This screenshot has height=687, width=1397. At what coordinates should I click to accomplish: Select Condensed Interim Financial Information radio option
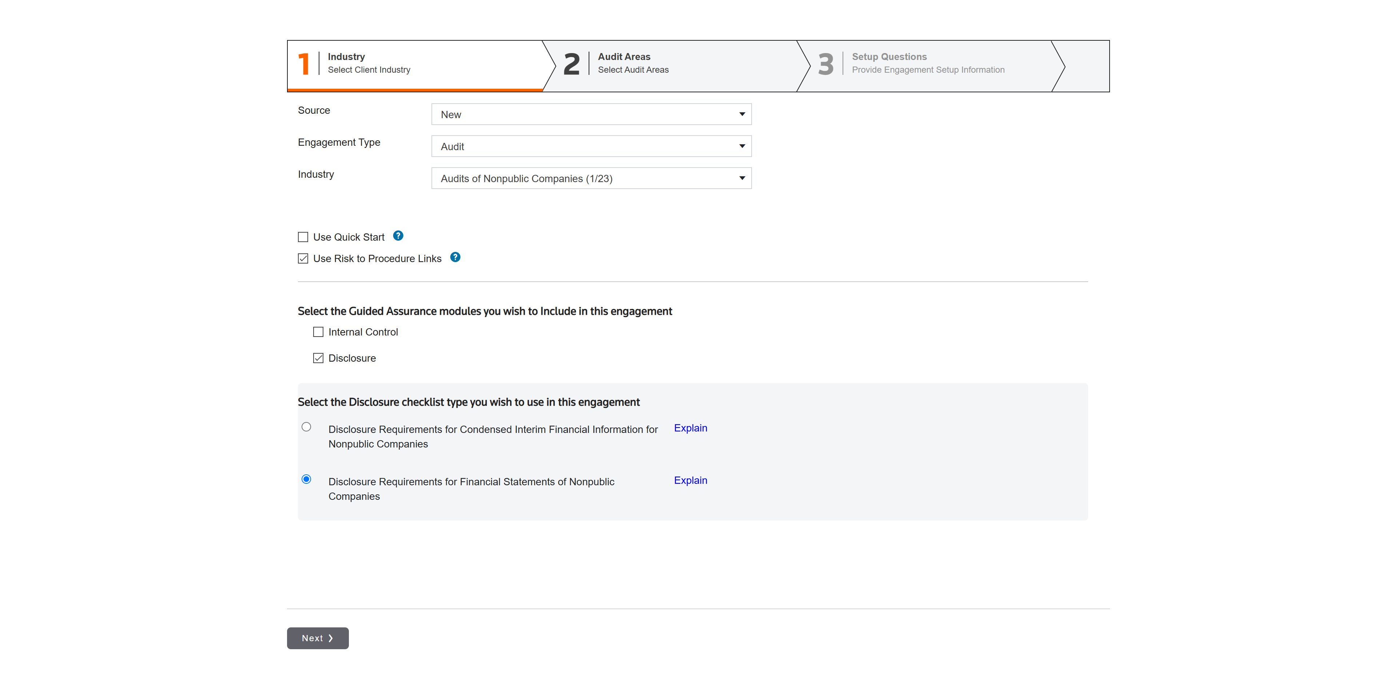[306, 427]
